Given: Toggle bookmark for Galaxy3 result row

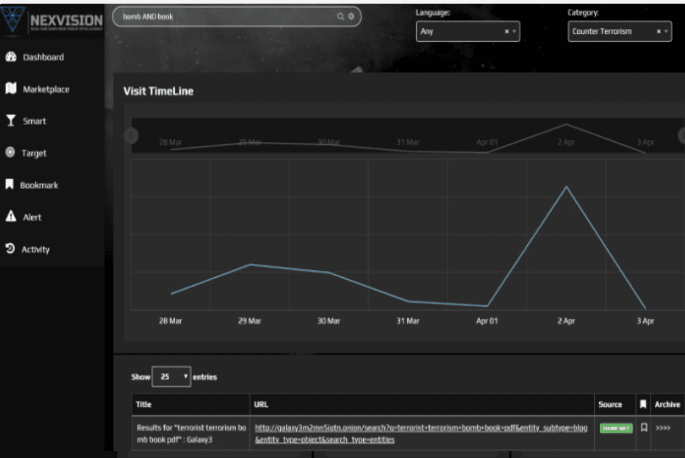Looking at the screenshot, I should pos(644,428).
